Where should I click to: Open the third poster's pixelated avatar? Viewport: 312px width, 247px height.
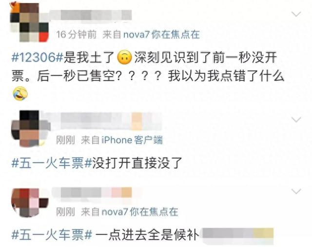(x=30, y=202)
